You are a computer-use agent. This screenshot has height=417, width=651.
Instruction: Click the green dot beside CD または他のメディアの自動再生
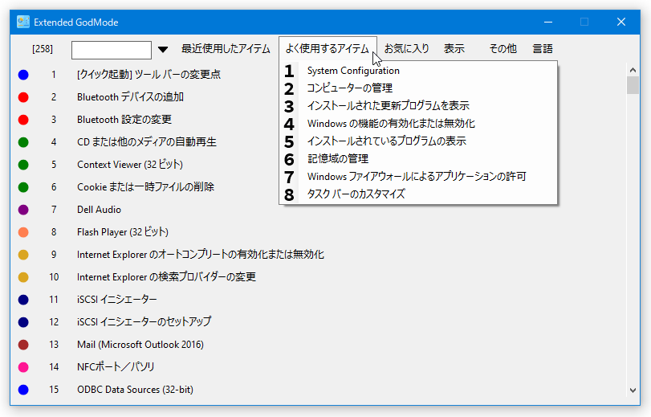[23, 142]
